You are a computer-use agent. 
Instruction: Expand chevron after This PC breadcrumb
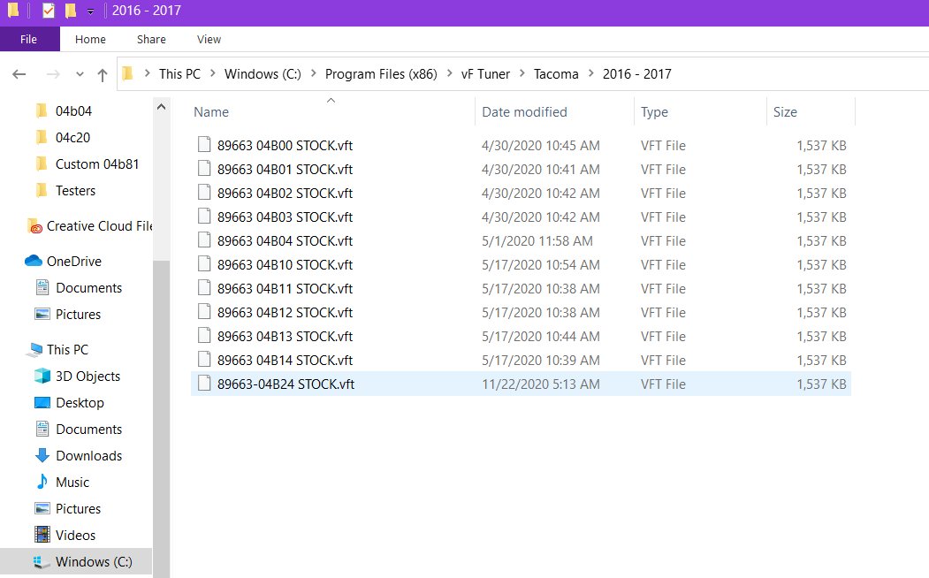pyautogui.click(x=213, y=73)
